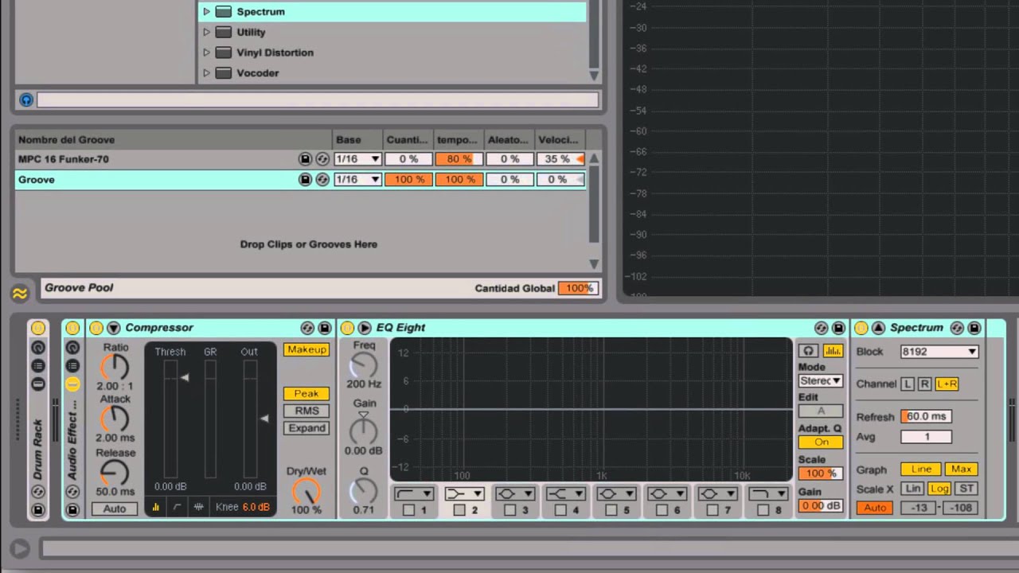Expand EQ Eight display with play triangle
The image size is (1019, 573).
(x=365, y=328)
